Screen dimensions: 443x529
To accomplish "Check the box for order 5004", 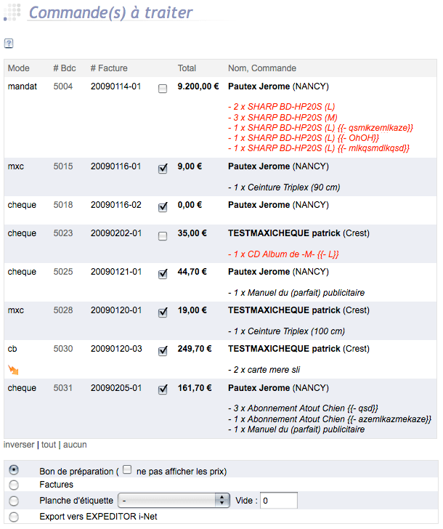I will [163, 89].
